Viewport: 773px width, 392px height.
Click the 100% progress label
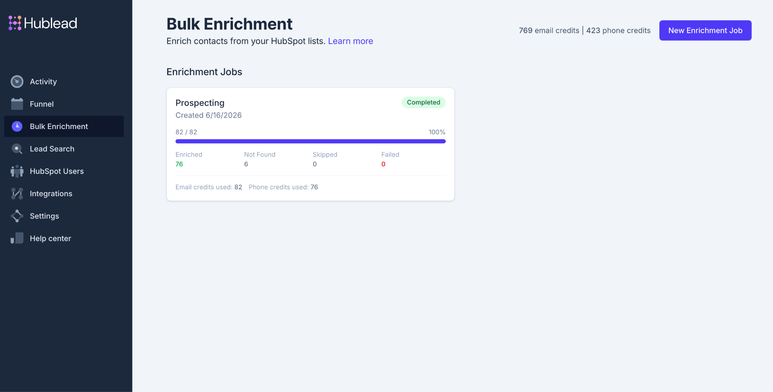point(437,132)
